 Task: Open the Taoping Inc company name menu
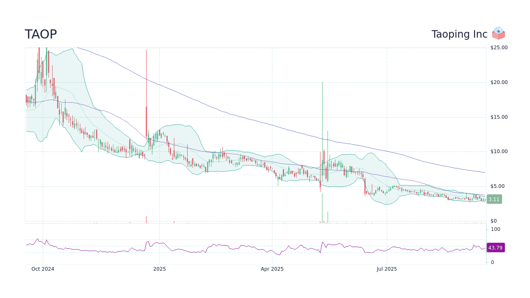(459, 34)
